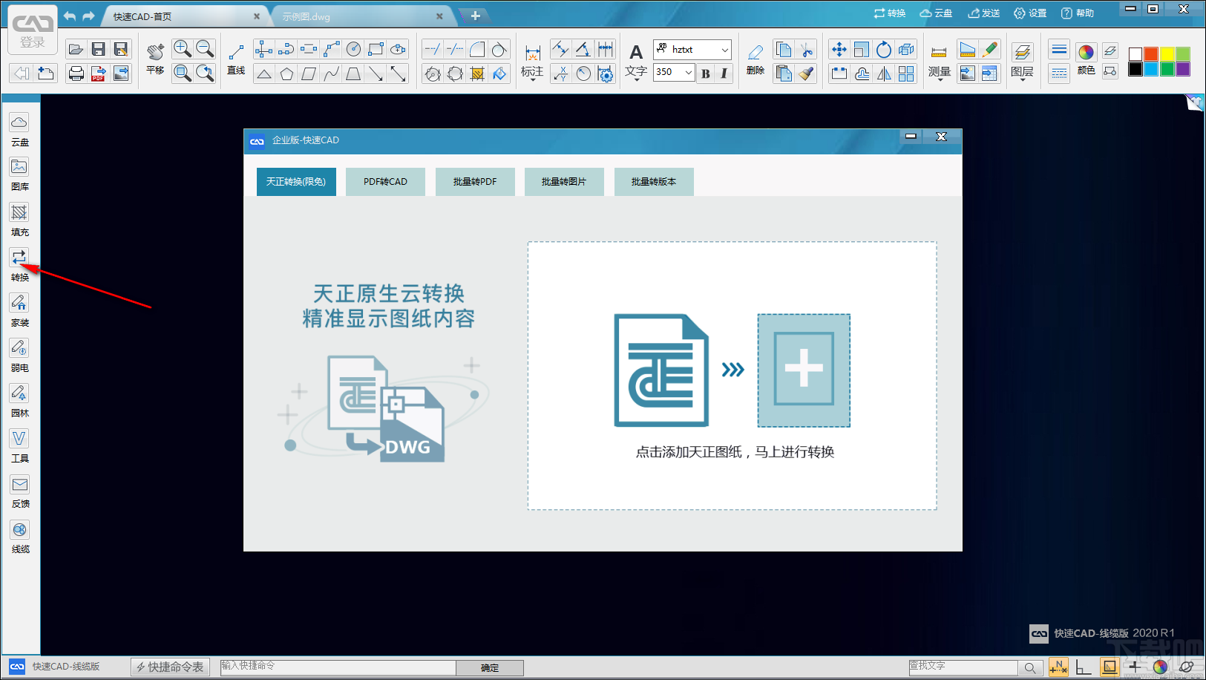Click the scissors cut icon

807,49
